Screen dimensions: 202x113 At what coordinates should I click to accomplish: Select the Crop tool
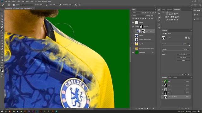[2, 22]
